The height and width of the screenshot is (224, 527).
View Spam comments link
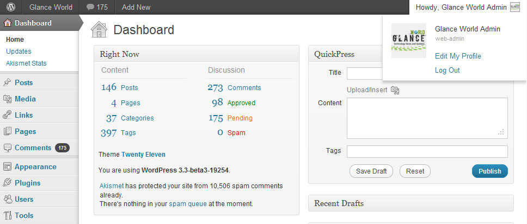click(237, 133)
